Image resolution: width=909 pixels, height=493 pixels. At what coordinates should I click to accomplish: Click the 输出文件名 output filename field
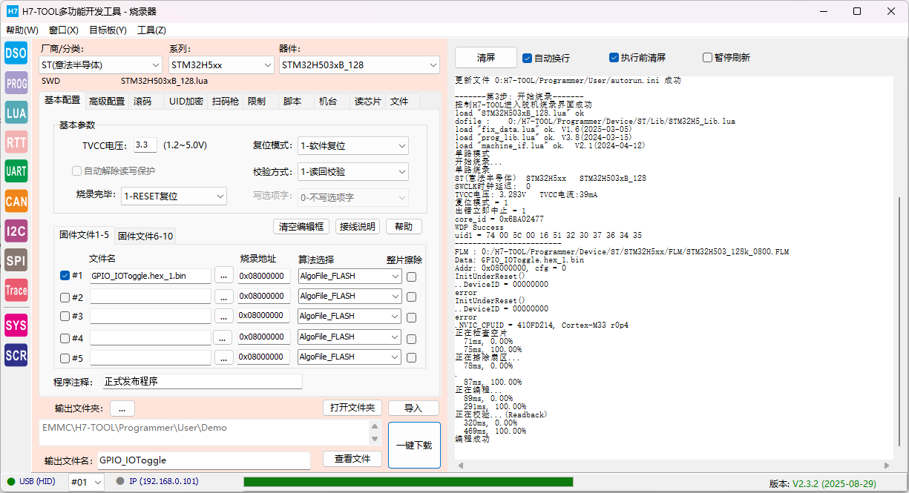(x=203, y=460)
